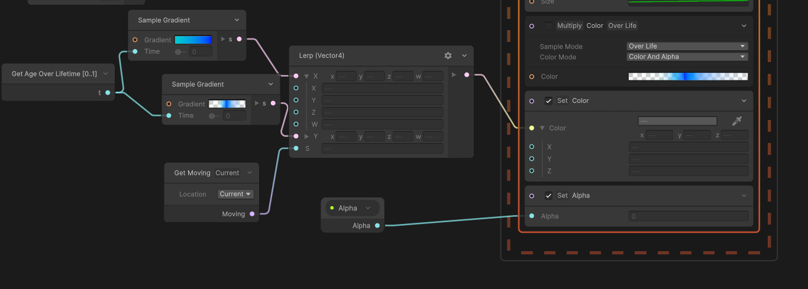Enable the Multiply Color Over Life block checkbox

tap(549, 26)
